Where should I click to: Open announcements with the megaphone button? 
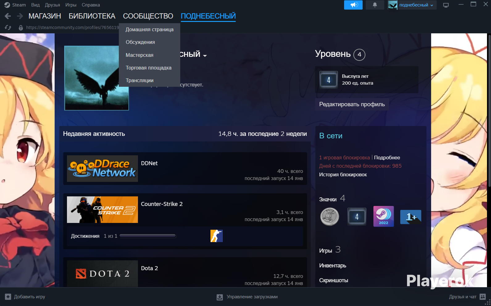[353, 5]
